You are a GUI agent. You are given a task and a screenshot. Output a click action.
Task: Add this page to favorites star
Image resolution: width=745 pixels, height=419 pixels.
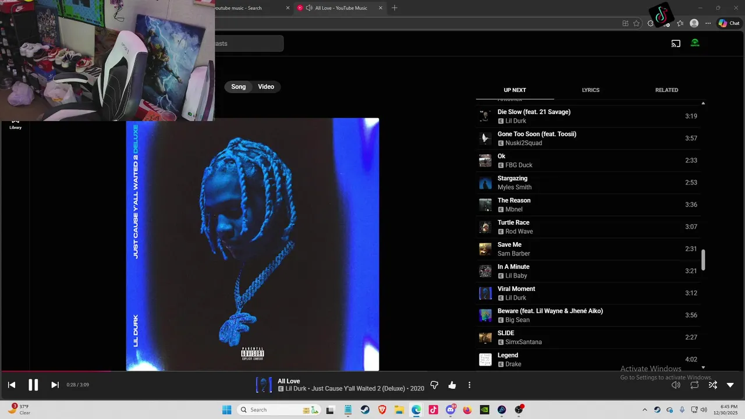636,23
